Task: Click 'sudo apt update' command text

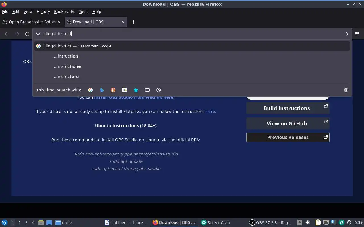Action: click(126, 161)
